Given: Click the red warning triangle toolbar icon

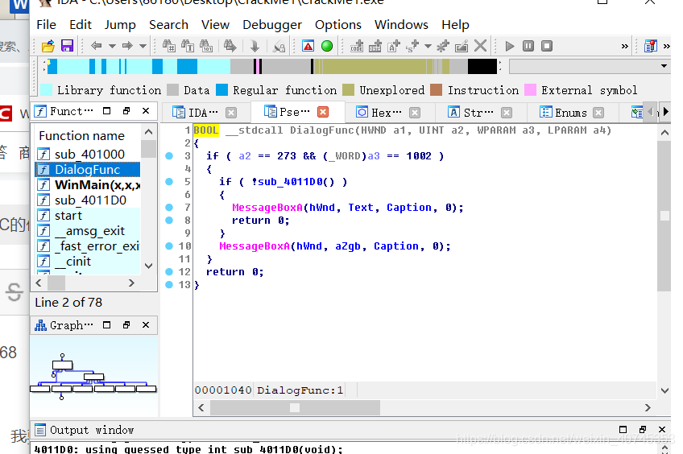Looking at the screenshot, I should [308, 46].
